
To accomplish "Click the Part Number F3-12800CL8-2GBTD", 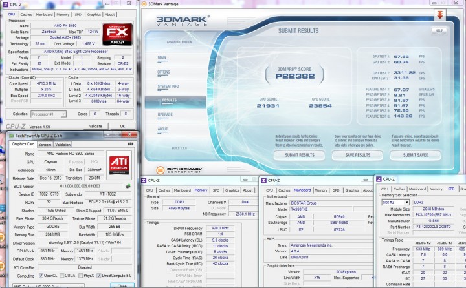I will click(x=433, y=227).
